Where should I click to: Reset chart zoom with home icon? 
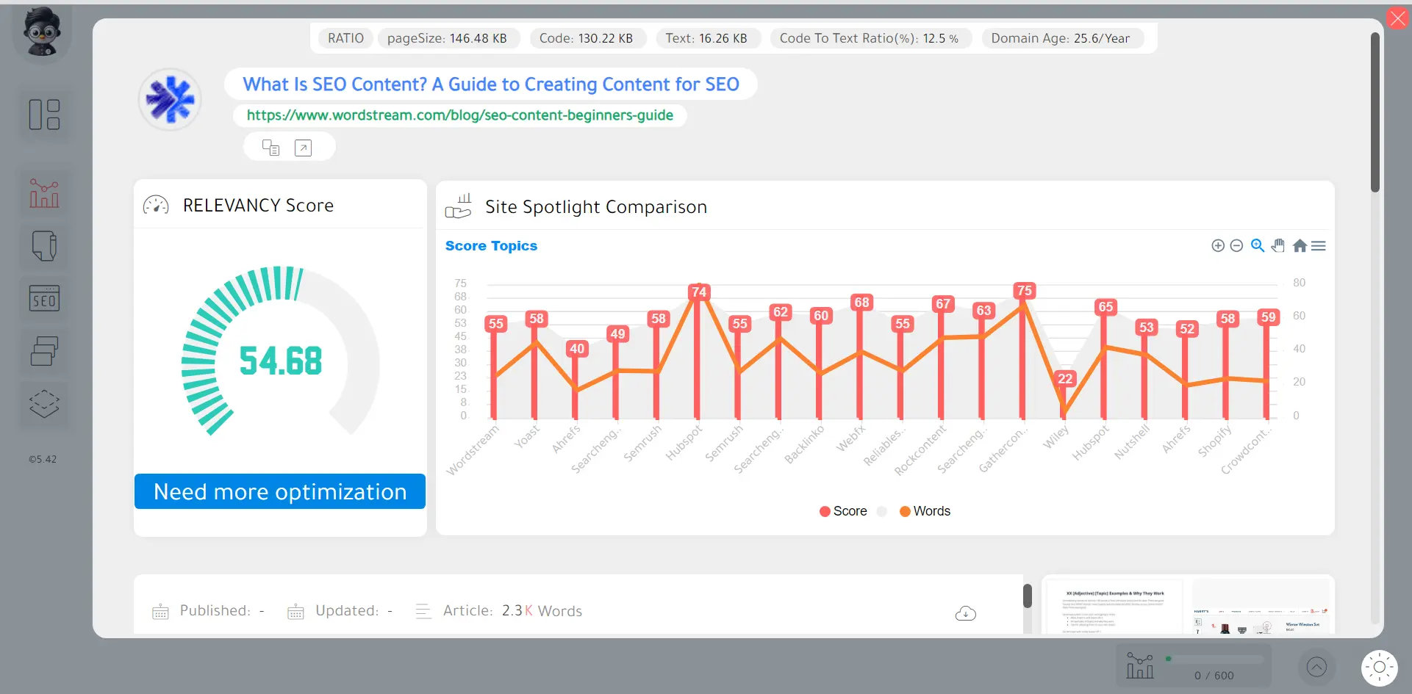pyautogui.click(x=1300, y=246)
